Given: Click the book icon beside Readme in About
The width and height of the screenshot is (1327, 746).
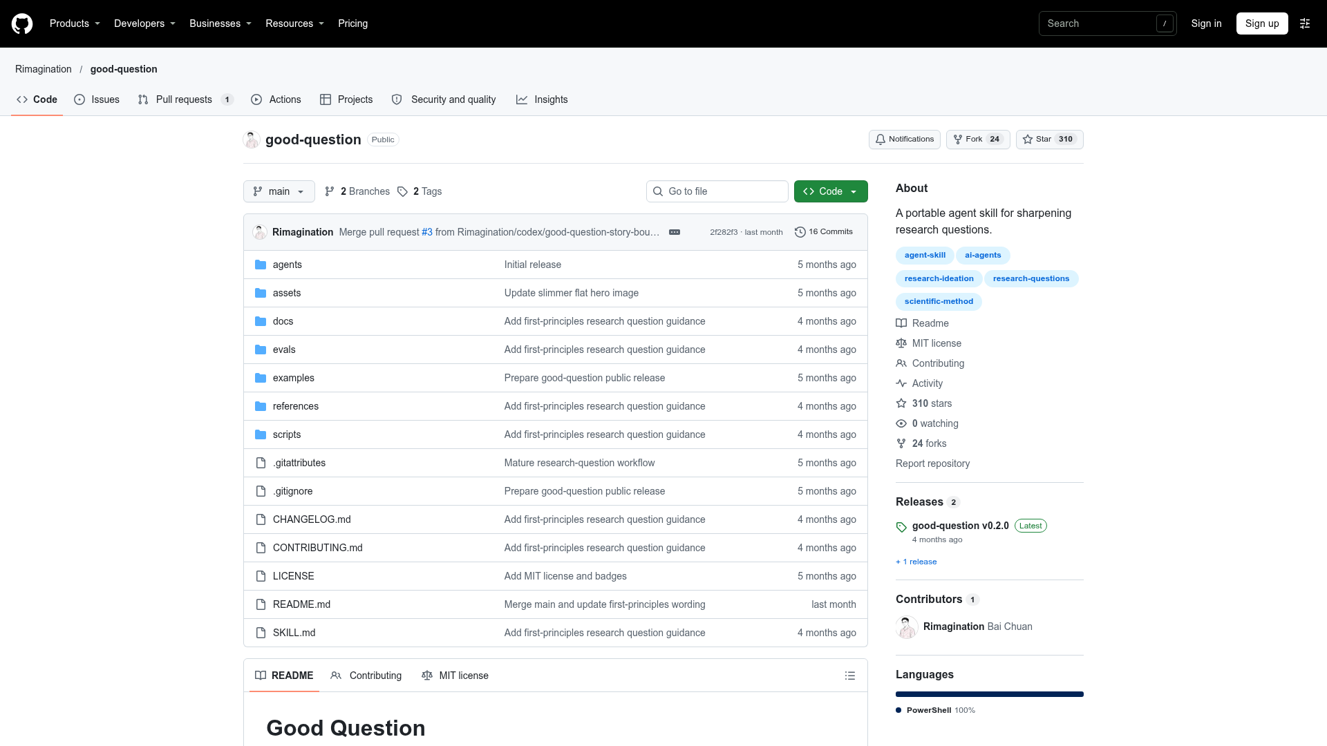Looking at the screenshot, I should [901, 323].
